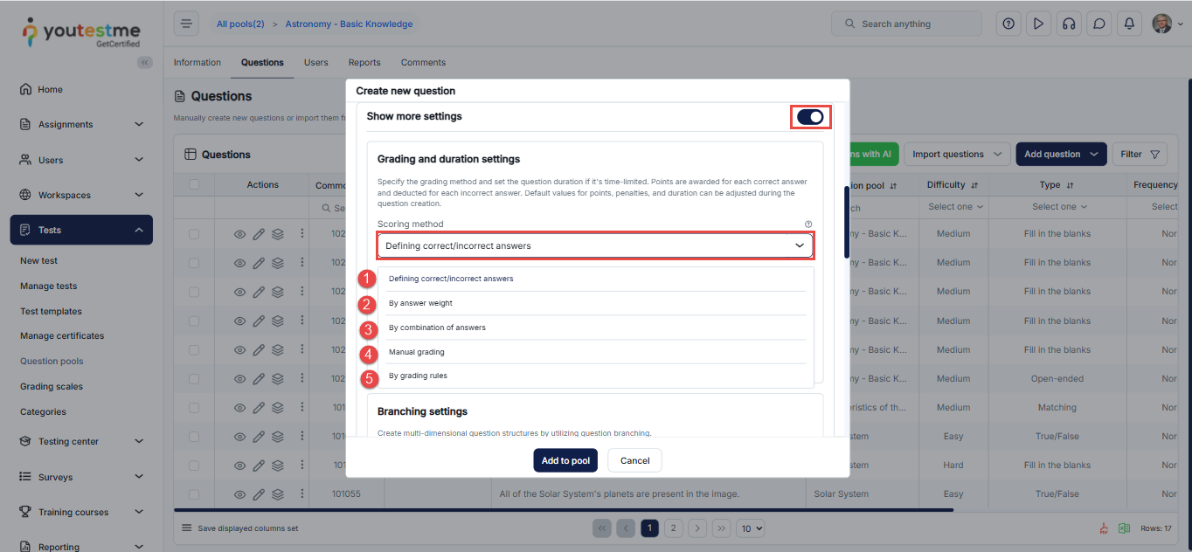Switch to the Reports tab
The image size is (1192, 552).
click(364, 62)
